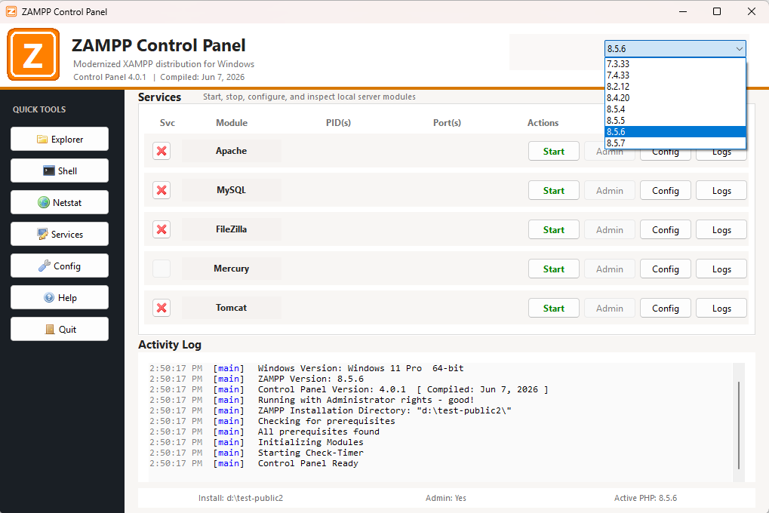This screenshot has width=769, height=513.
Task: Start the FileZilla module
Action: click(554, 229)
